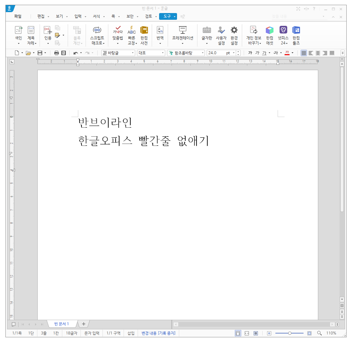Expand the font color dropdown arrow

(x=293, y=53)
